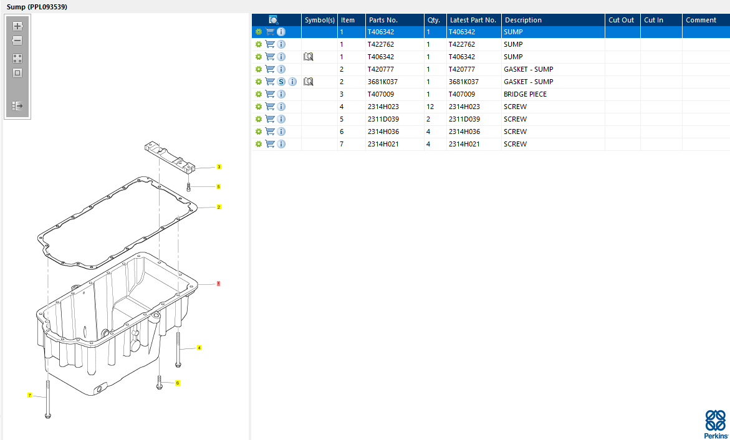Add 2314H023 screw to cart
The width and height of the screenshot is (730, 440).
tap(270, 107)
